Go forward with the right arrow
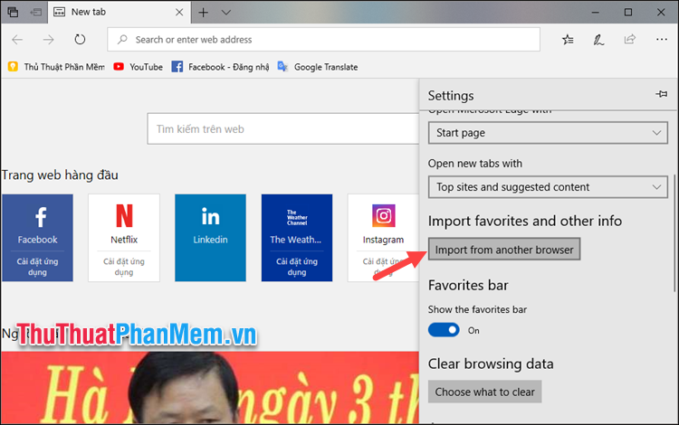The height and width of the screenshot is (425, 679). pyautogui.click(x=49, y=40)
